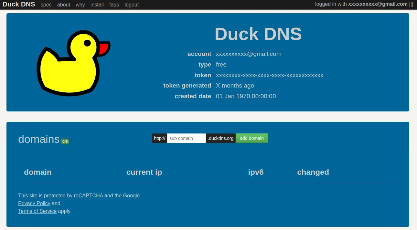Click the 'X months ago' token generated value
Image resolution: width=417 pixels, height=230 pixels.
pyautogui.click(x=235, y=86)
